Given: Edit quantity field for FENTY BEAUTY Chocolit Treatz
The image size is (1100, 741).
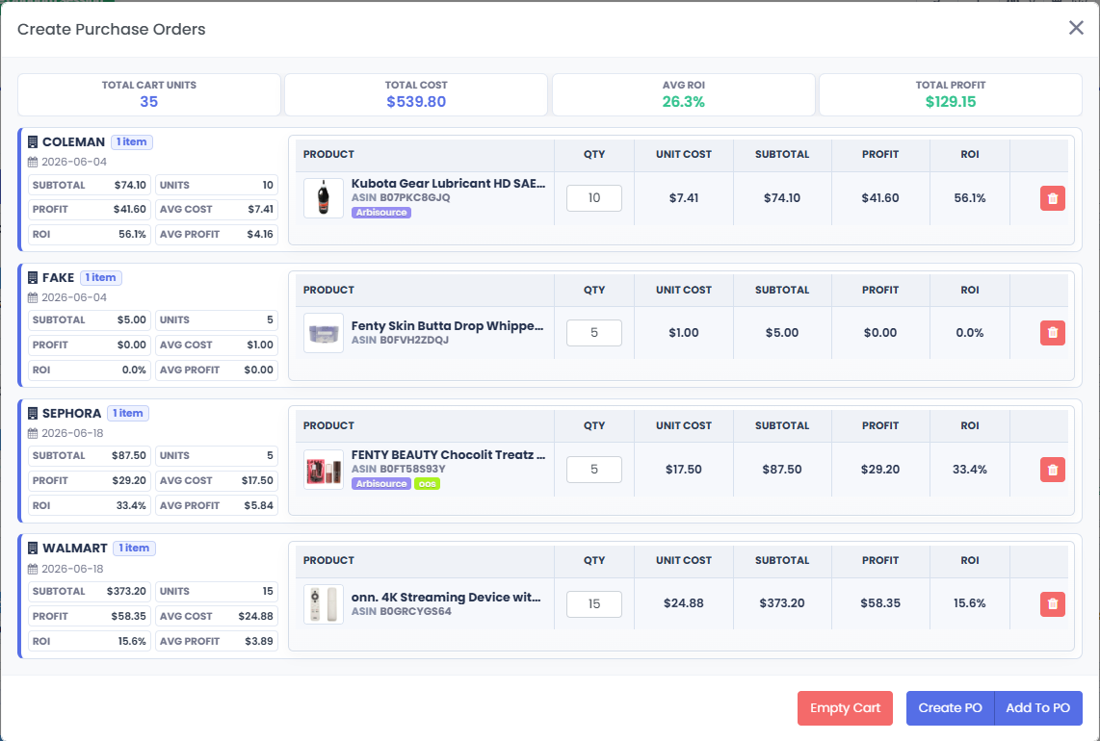Looking at the screenshot, I should pyautogui.click(x=593, y=469).
